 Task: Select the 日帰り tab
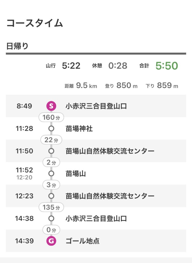coord(17,46)
